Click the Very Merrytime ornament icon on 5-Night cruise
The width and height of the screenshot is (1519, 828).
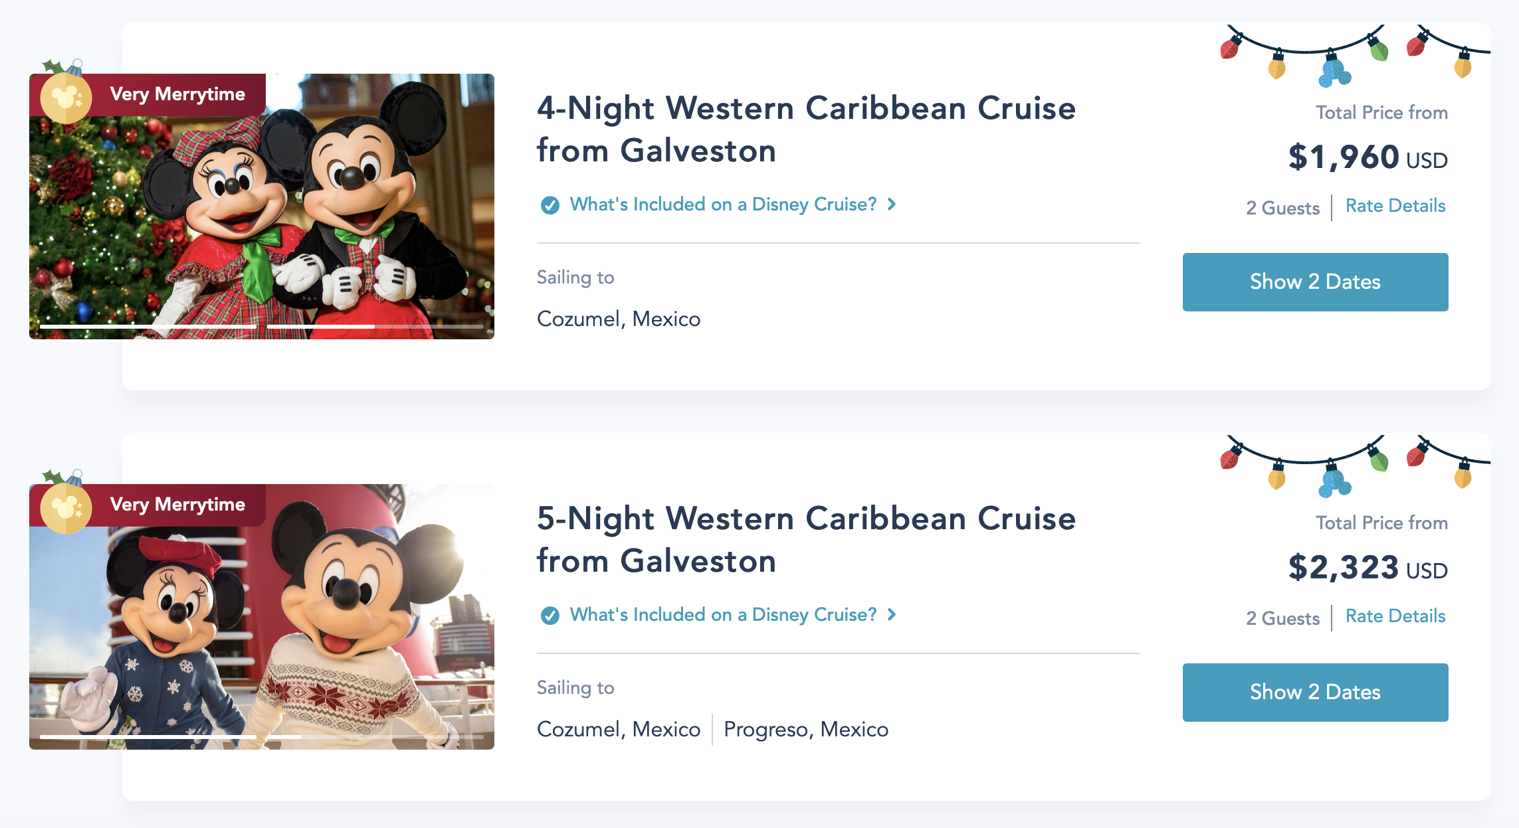(65, 507)
